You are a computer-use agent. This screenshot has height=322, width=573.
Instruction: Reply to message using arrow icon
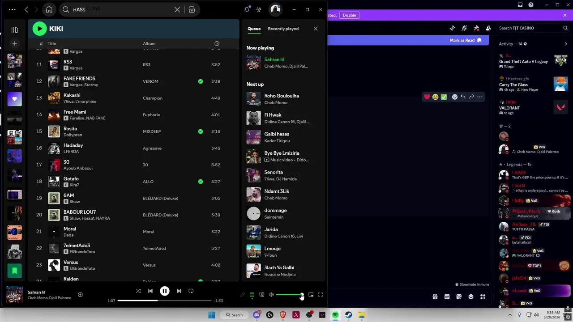[463, 97]
